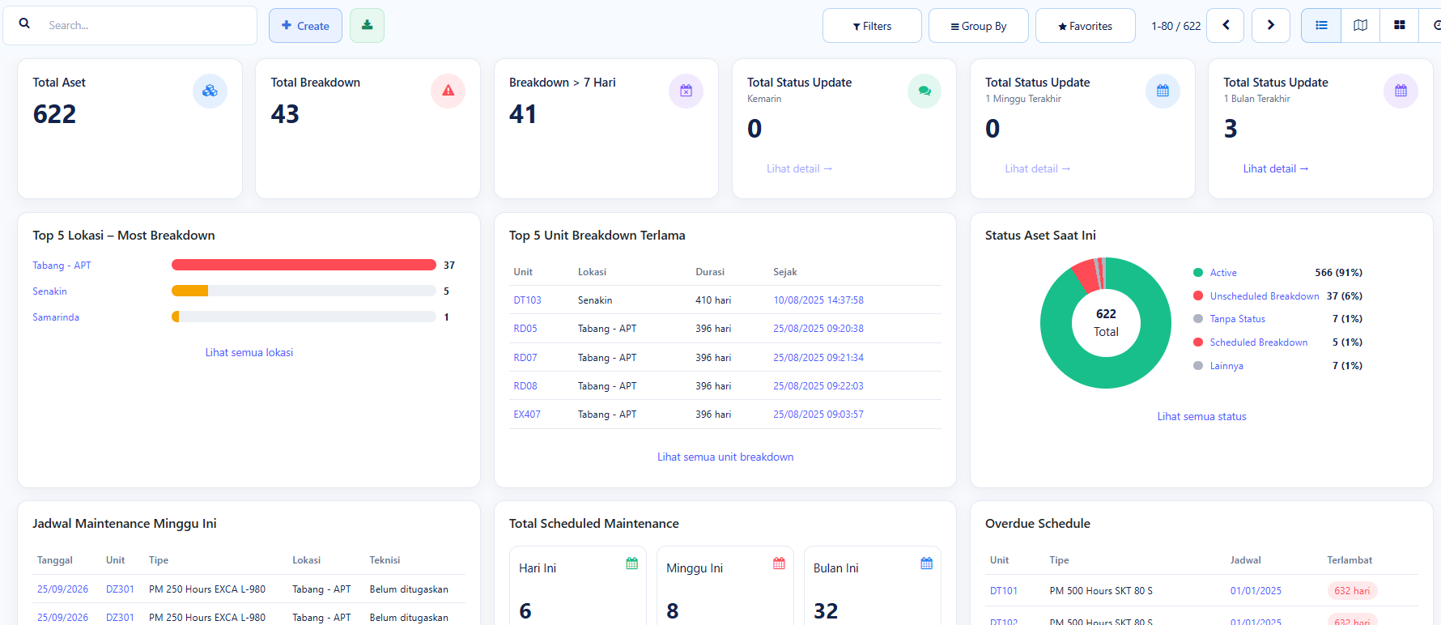The width and height of the screenshot is (1441, 625).
Task: Open unit DT103 in breakdown table
Action: coord(527,300)
